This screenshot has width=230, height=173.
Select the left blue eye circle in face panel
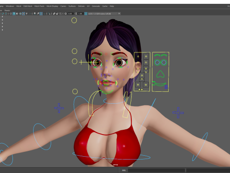click(157, 62)
